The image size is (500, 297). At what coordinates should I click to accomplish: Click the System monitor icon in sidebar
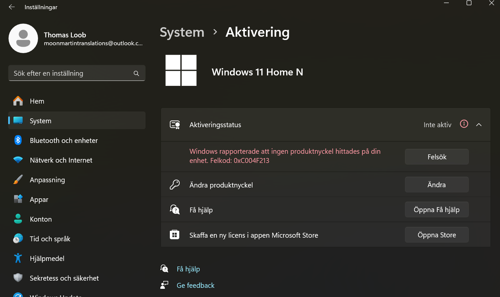point(18,121)
